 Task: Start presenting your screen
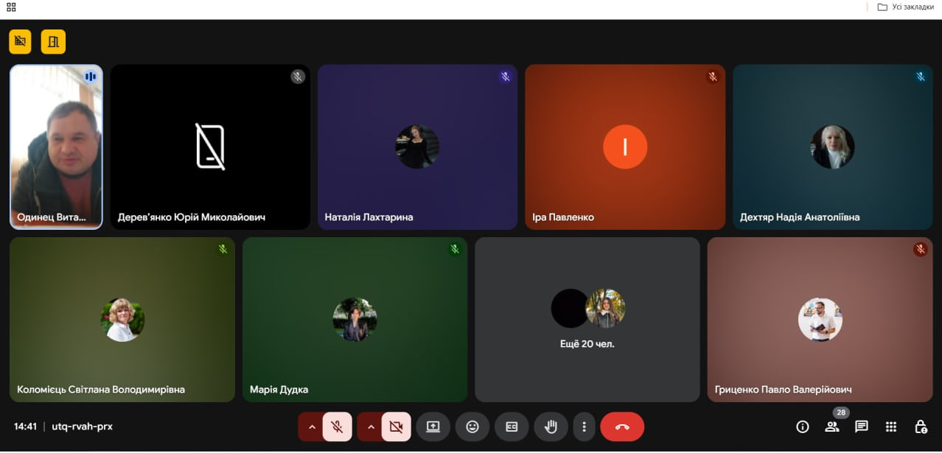coord(433,426)
